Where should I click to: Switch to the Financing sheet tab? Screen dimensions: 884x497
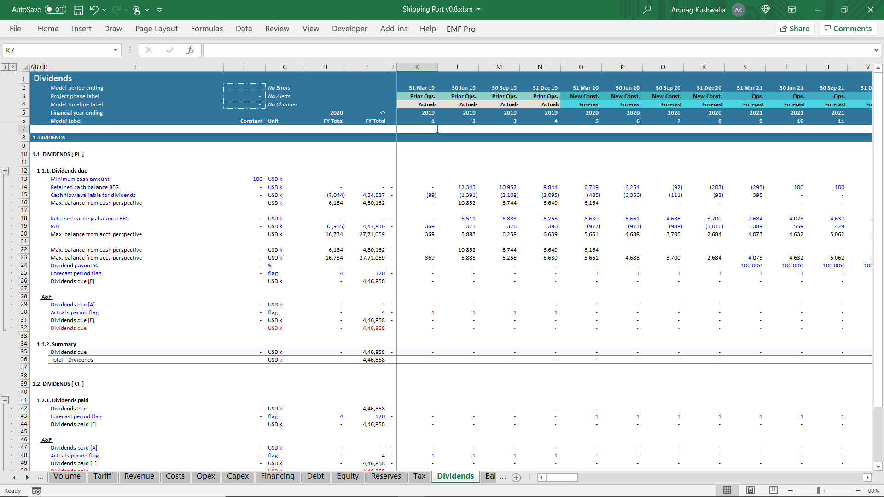click(x=277, y=476)
